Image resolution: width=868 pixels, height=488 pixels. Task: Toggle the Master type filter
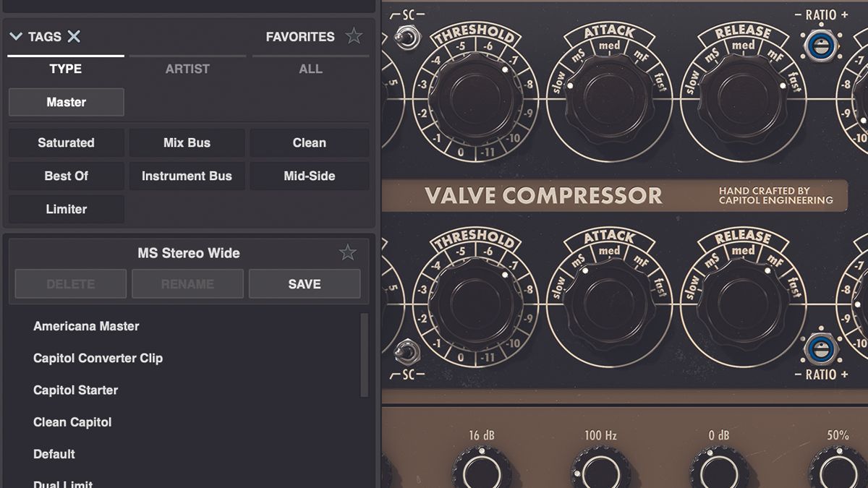(66, 102)
